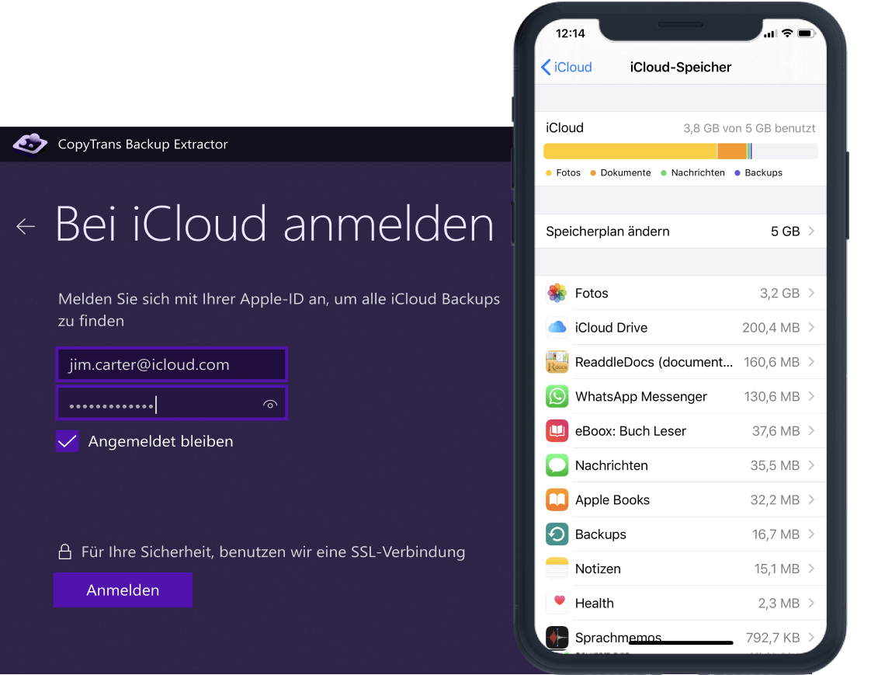The width and height of the screenshot is (871, 675).
Task: Tap the Backups legend label
Action: pyautogui.click(x=763, y=173)
